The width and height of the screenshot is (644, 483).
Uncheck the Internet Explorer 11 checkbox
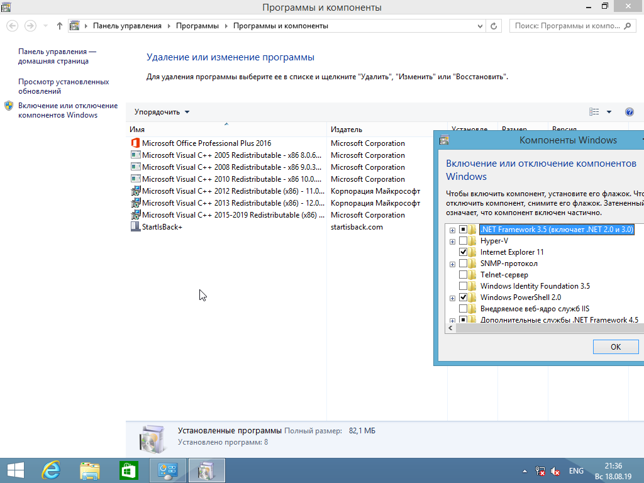coord(464,252)
